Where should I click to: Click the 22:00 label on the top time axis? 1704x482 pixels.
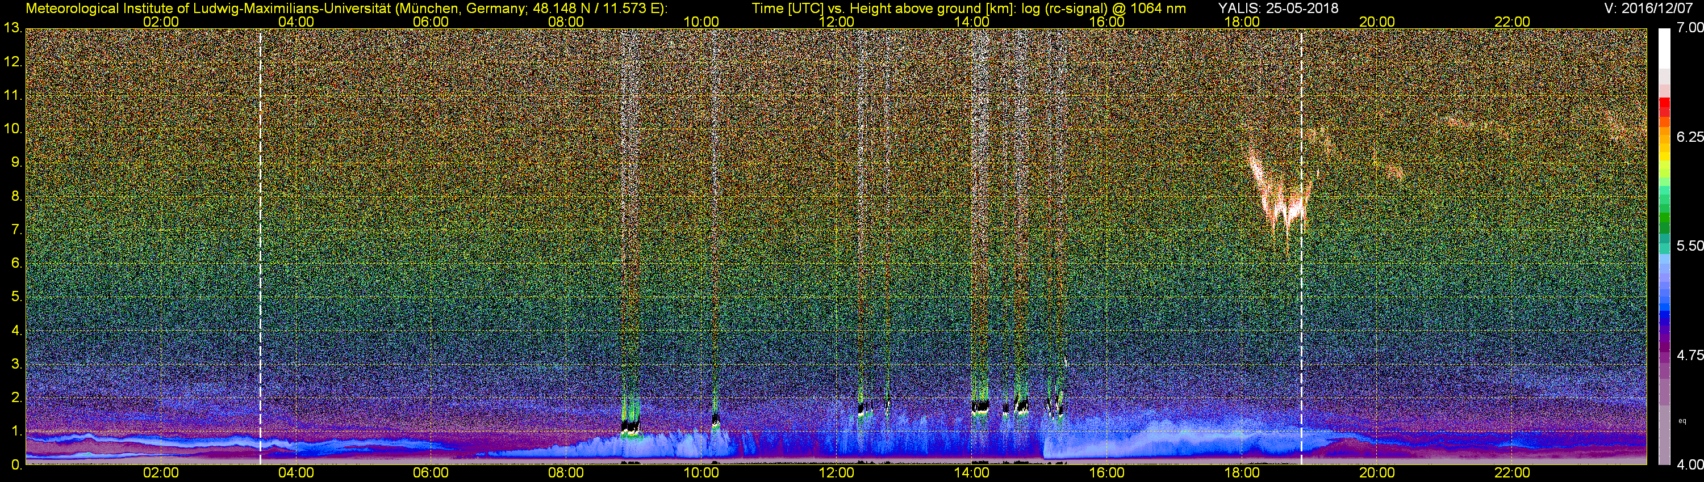coord(1512,22)
